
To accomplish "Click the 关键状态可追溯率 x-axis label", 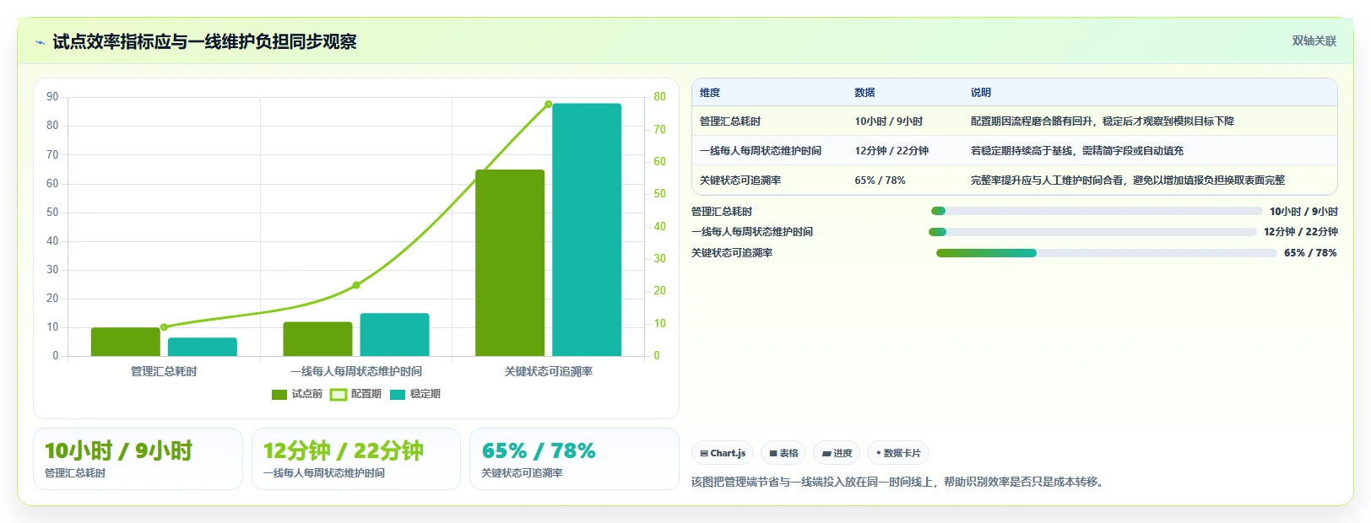I will tap(549, 371).
